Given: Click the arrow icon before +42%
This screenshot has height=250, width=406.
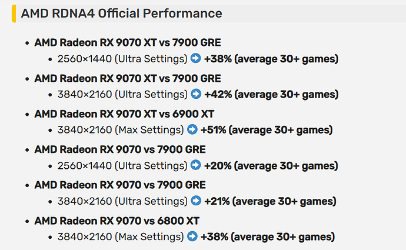Looking at the screenshot, I should tap(195, 94).
